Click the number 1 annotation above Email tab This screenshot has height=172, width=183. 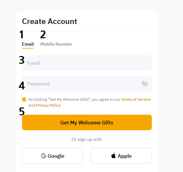[21, 34]
